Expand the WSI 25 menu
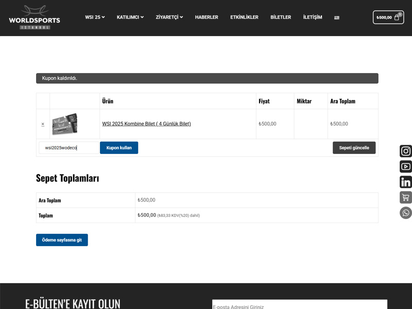 point(95,17)
